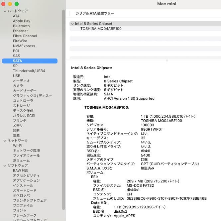Select ネットワーク環境 in the sidebar
Image resolution: width=221 pixels, height=221 pixels.
click(26, 151)
